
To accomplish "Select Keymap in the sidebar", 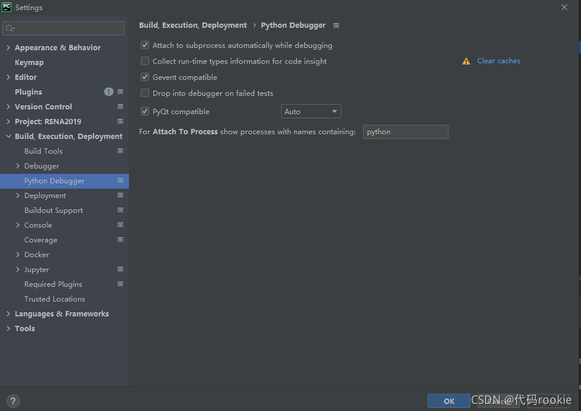I will (28, 62).
